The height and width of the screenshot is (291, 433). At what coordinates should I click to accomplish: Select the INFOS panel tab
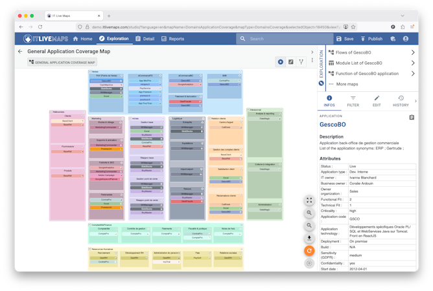coord(329,101)
